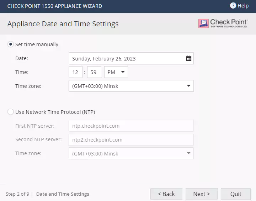Open the calendar date picker icon
Viewport: 256px width, 201px height.
[x=188, y=58]
